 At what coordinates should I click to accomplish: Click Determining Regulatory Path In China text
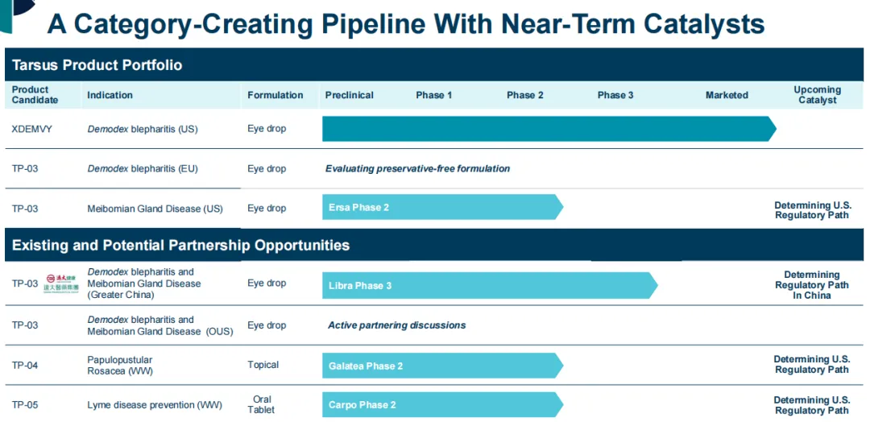pos(811,285)
